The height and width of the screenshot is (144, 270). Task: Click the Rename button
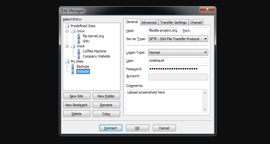pos(106,105)
